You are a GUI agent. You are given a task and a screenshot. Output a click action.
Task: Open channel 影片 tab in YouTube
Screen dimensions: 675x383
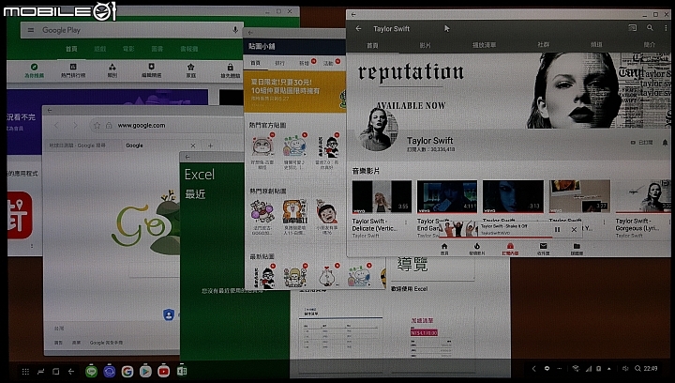pyautogui.click(x=425, y=45)
